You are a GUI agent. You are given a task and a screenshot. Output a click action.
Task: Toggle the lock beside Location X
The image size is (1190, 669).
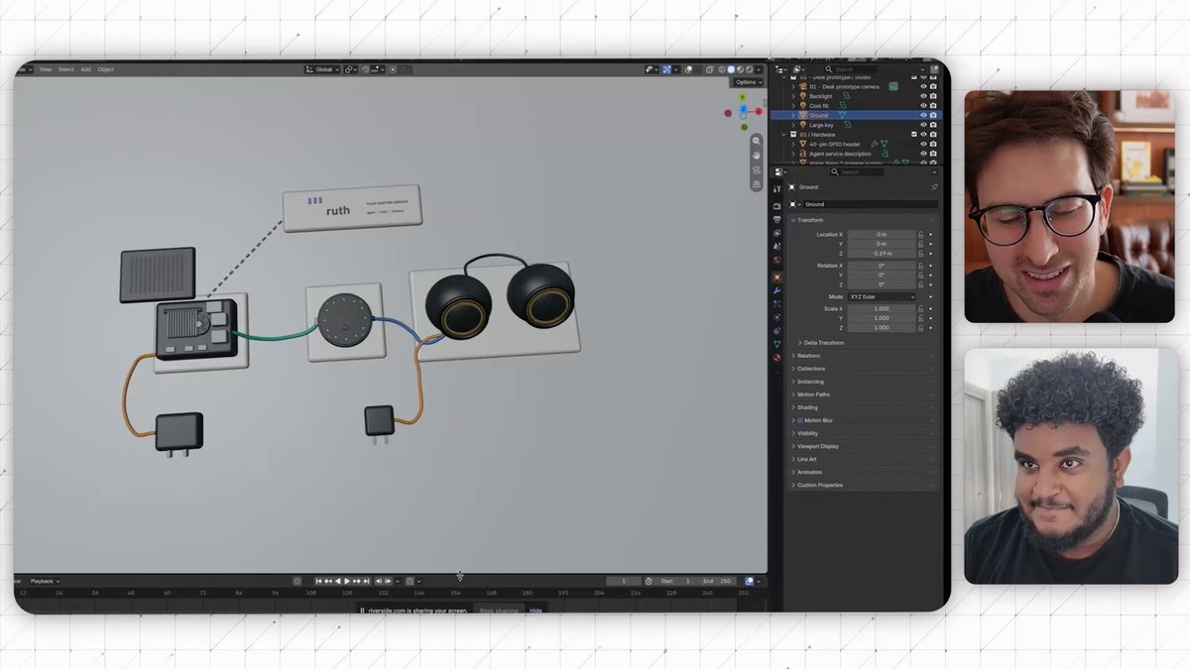(x=921, y=234)
